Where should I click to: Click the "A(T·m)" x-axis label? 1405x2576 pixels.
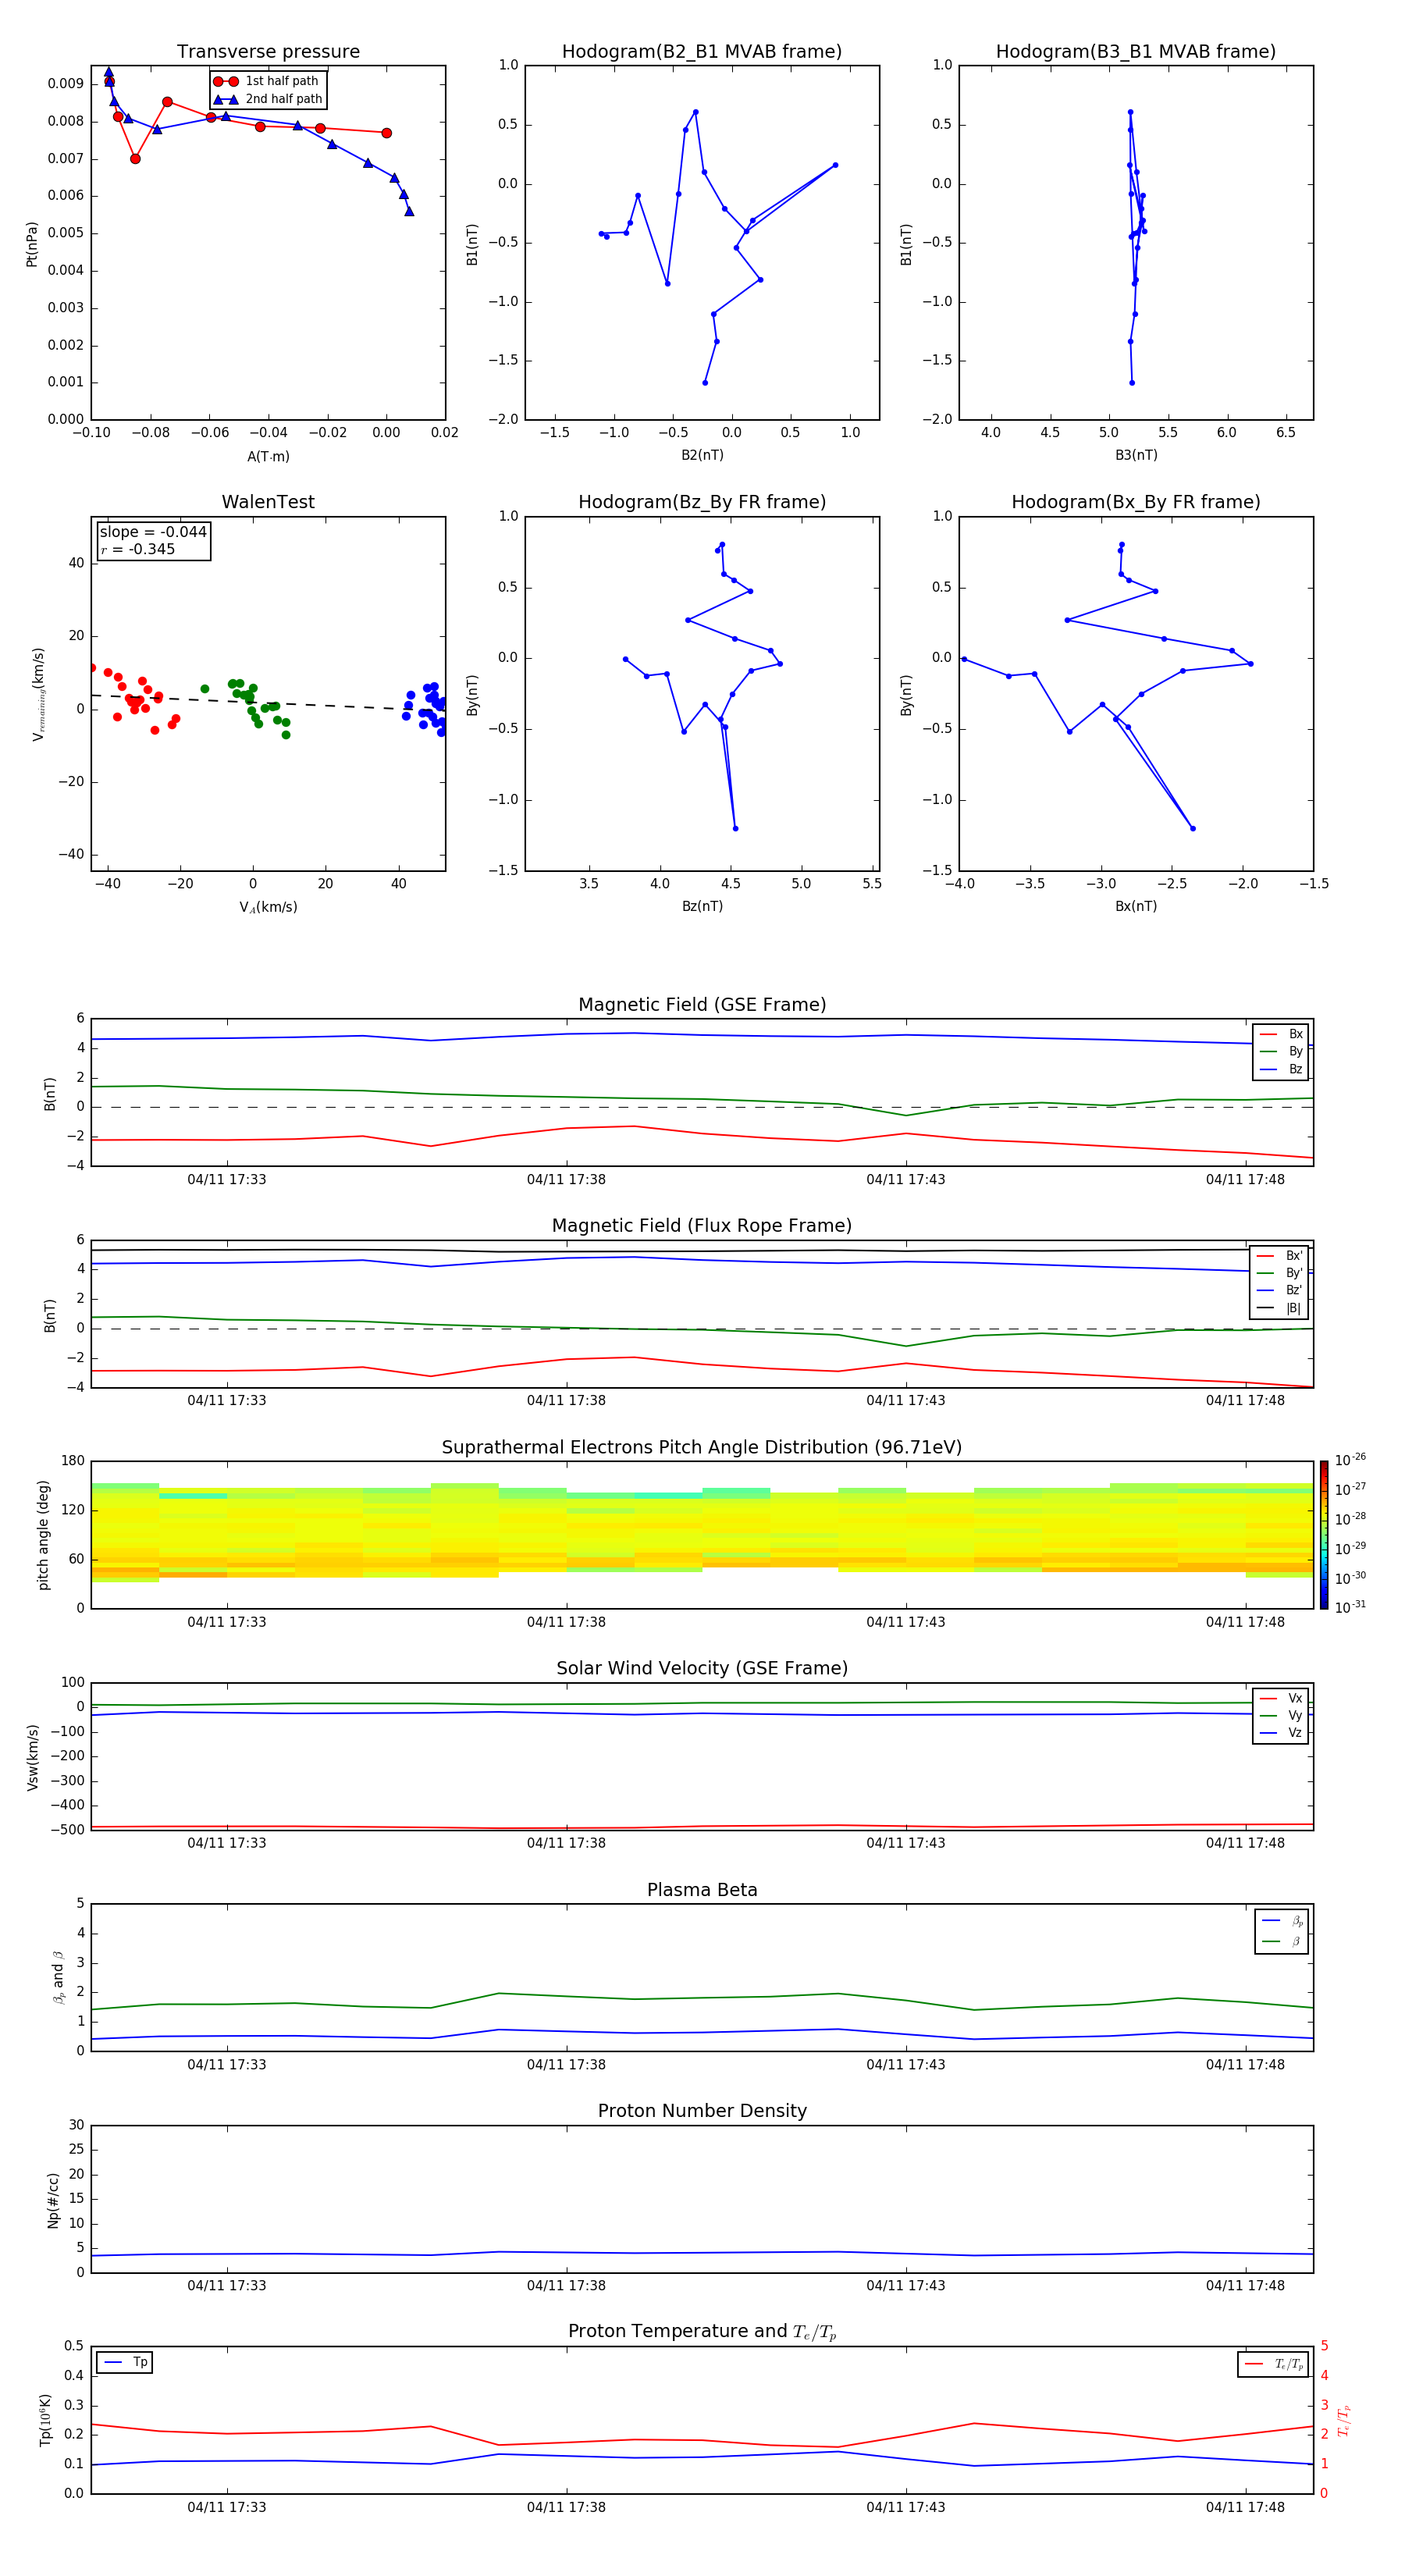268,456
